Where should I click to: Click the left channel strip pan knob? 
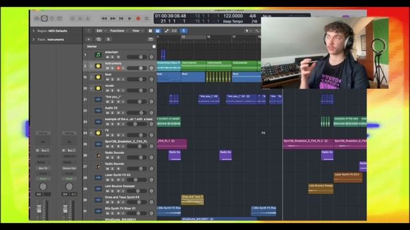43,187
